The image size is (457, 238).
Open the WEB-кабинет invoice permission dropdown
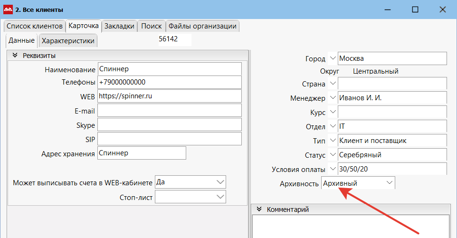(190, 182)
